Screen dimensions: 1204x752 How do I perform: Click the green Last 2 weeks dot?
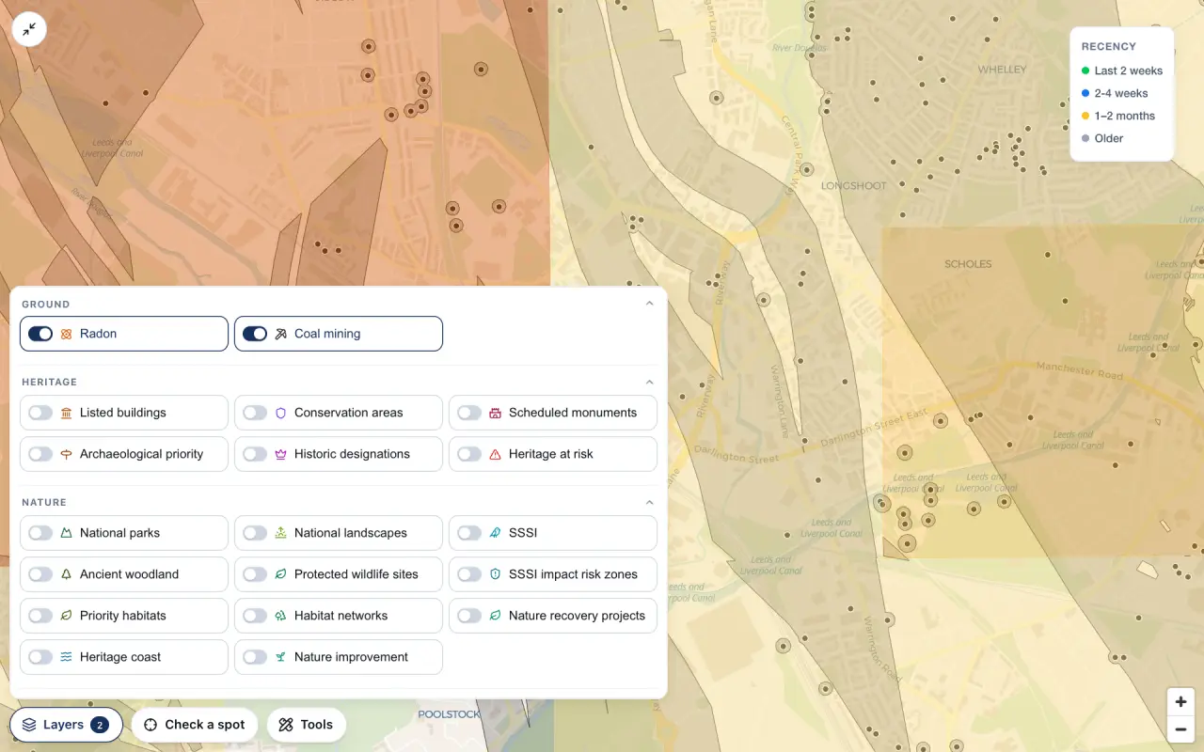point(1085,70)
